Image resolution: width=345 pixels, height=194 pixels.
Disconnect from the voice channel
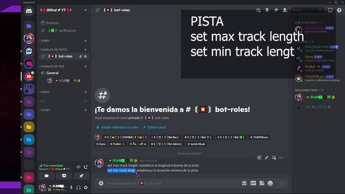click(x=86, y=167)
